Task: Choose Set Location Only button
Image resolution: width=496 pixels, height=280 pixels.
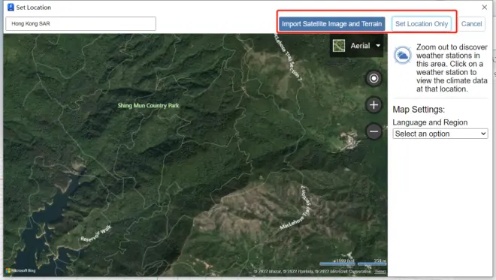Action: pos(422,24)
